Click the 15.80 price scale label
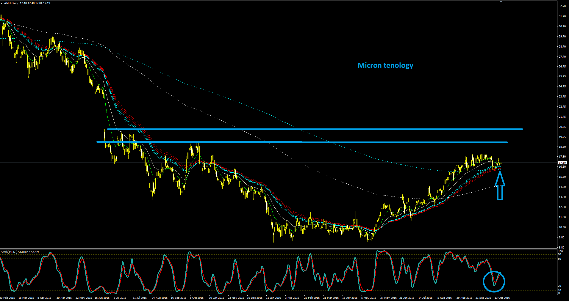569x302 pixels. 562,177
